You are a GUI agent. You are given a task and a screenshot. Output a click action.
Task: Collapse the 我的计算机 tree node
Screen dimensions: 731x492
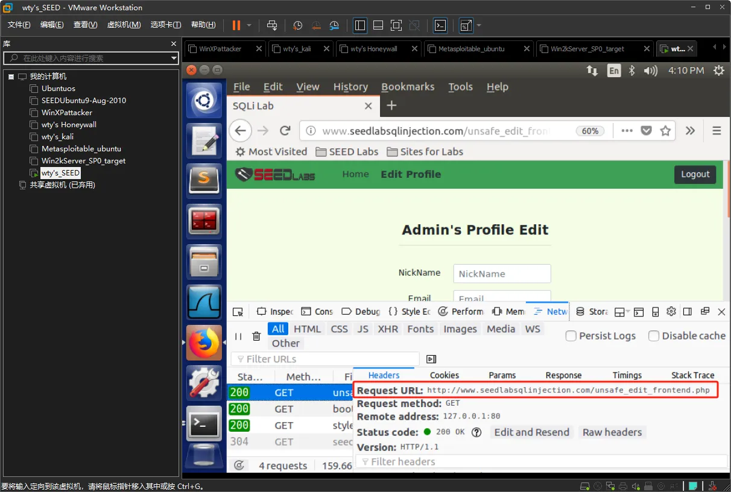[x=11, y=77]
